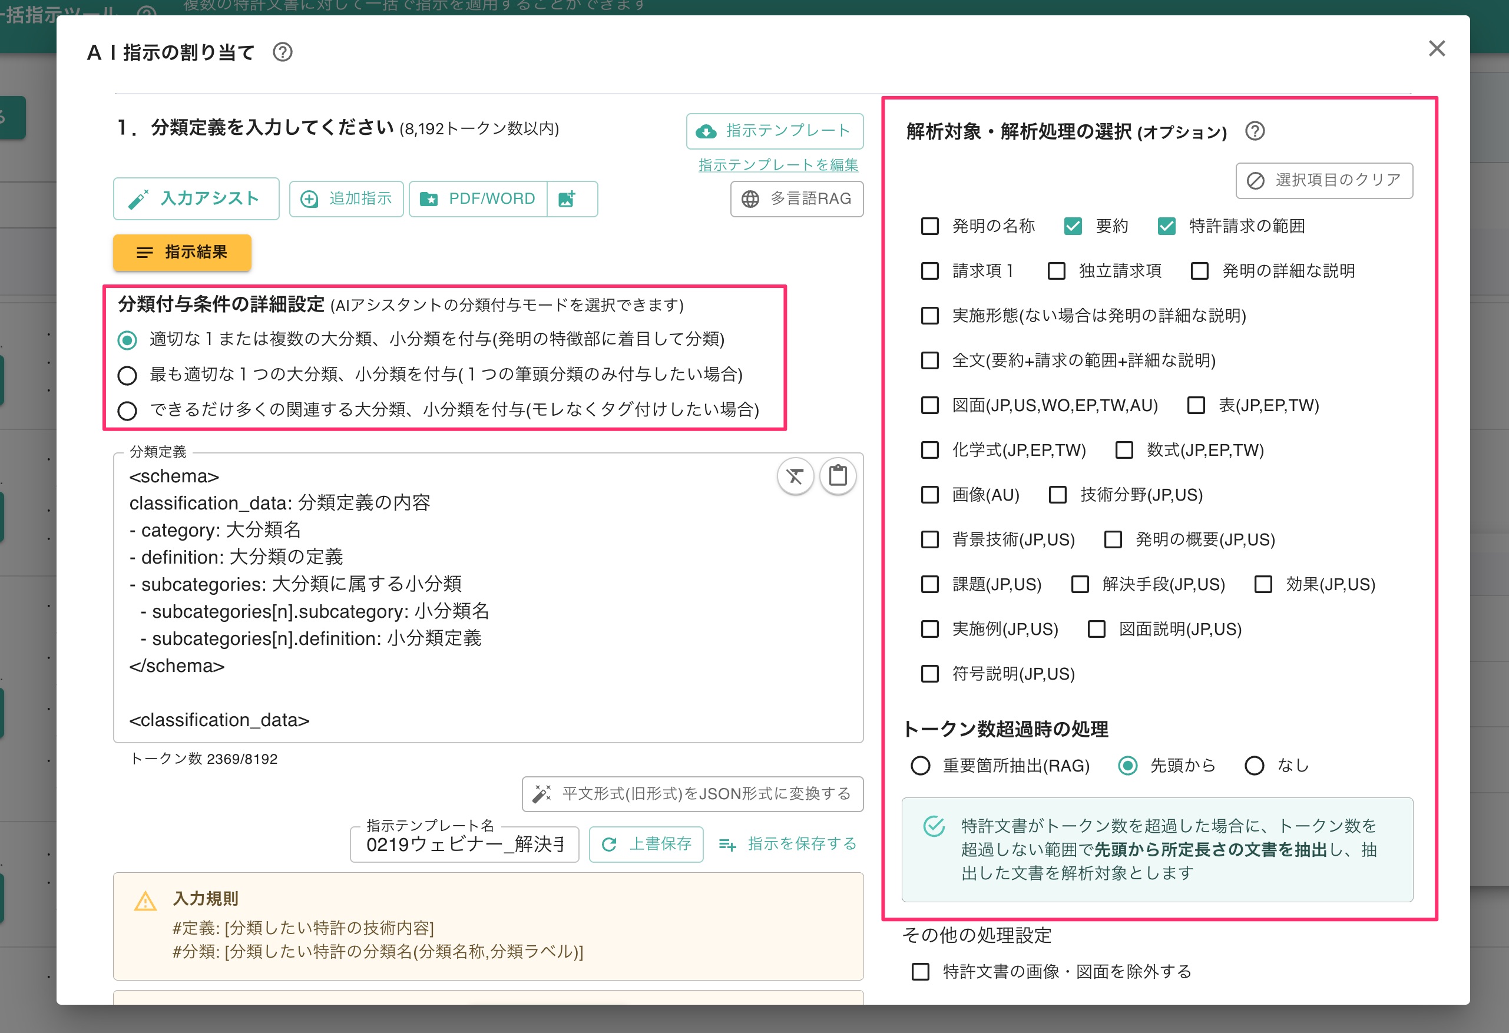The width and height of the screenshot is (1509, 1033).
Task: Click the image upload icon button
Action: (x=571, y=198)
